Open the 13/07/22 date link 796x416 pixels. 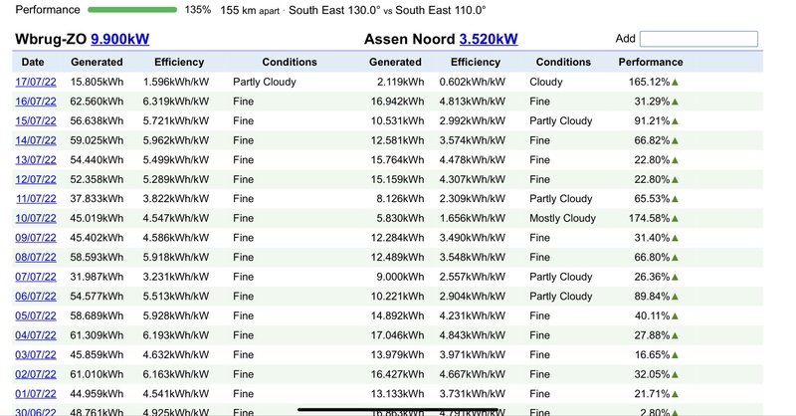click(x=36, y=160)
